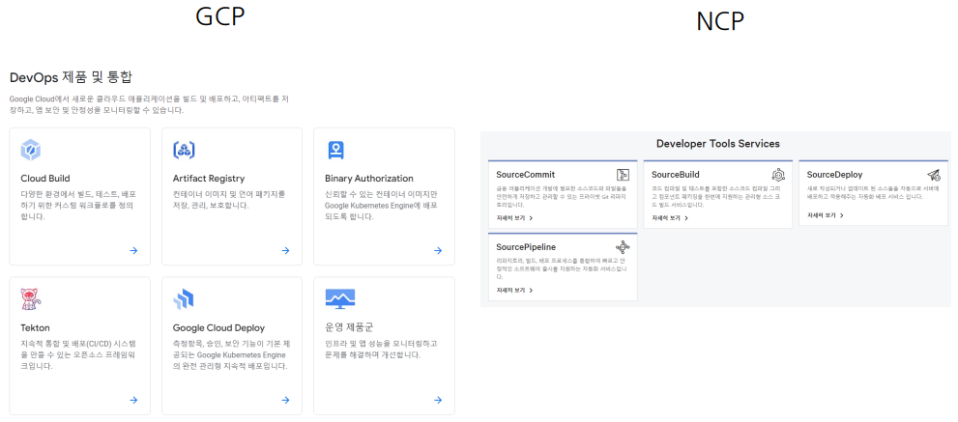Viewport: 958px width, 422px height.
Task: Select the Cloud Build title
Action: pos(45,179)
